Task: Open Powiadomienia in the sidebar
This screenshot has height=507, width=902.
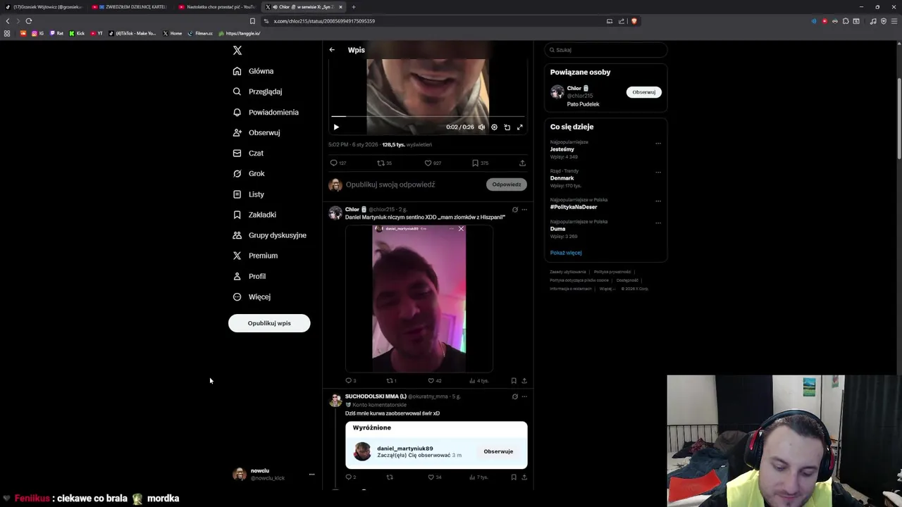Action: click(266, 112)
